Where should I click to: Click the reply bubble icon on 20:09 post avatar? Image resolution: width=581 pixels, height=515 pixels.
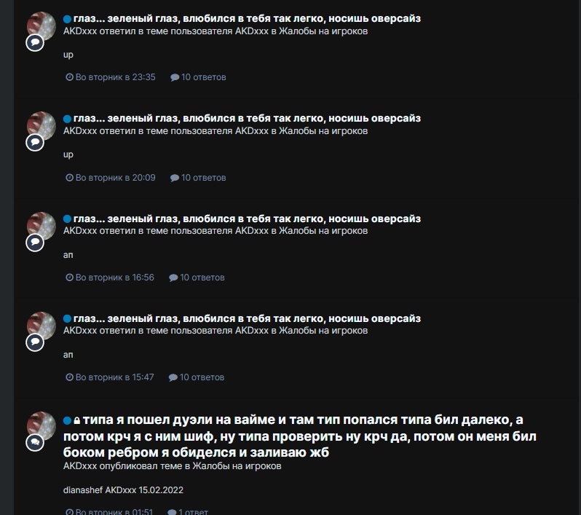coord(35,142)
